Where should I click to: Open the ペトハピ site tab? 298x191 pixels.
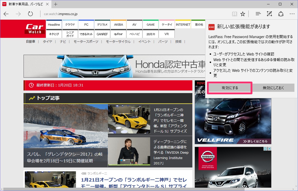(x=135, y=34)
